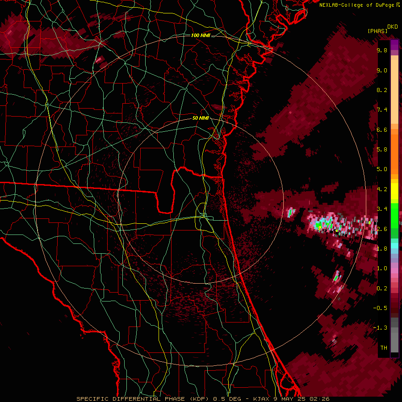
Task: Click the [PHAS] units label
Action: tap(377, 31)
